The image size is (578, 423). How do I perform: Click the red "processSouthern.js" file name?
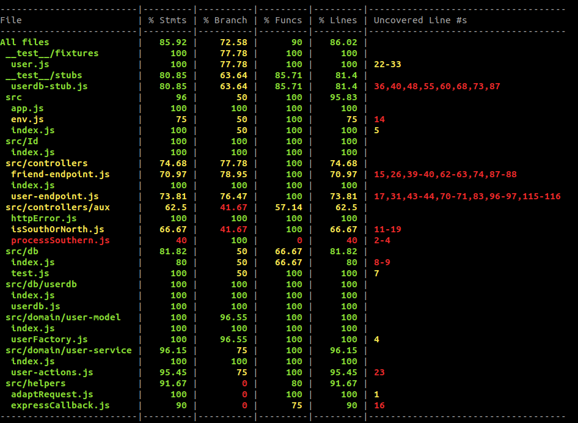coord(60,240)
